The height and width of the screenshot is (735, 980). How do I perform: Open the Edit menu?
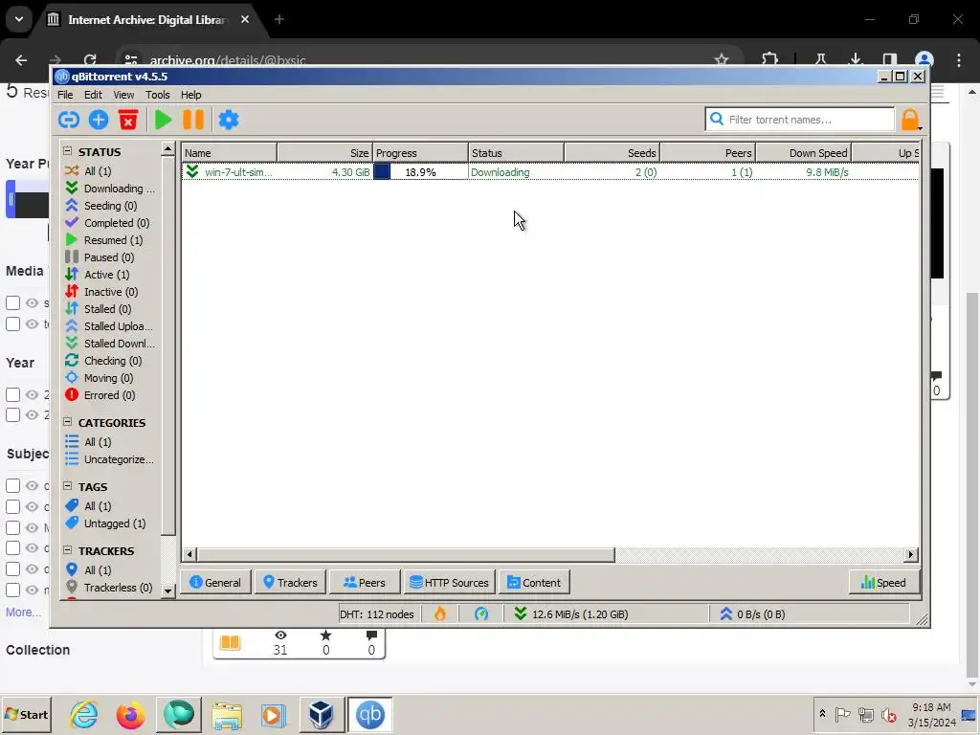[93, 95]
